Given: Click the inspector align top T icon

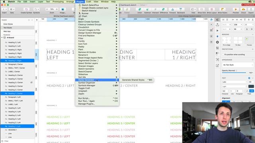Looking at the screenshot, I should [x=245, y=19].
